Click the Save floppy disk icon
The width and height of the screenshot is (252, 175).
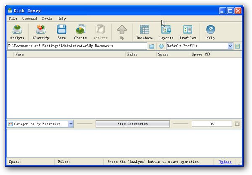(x=61, y=32)
